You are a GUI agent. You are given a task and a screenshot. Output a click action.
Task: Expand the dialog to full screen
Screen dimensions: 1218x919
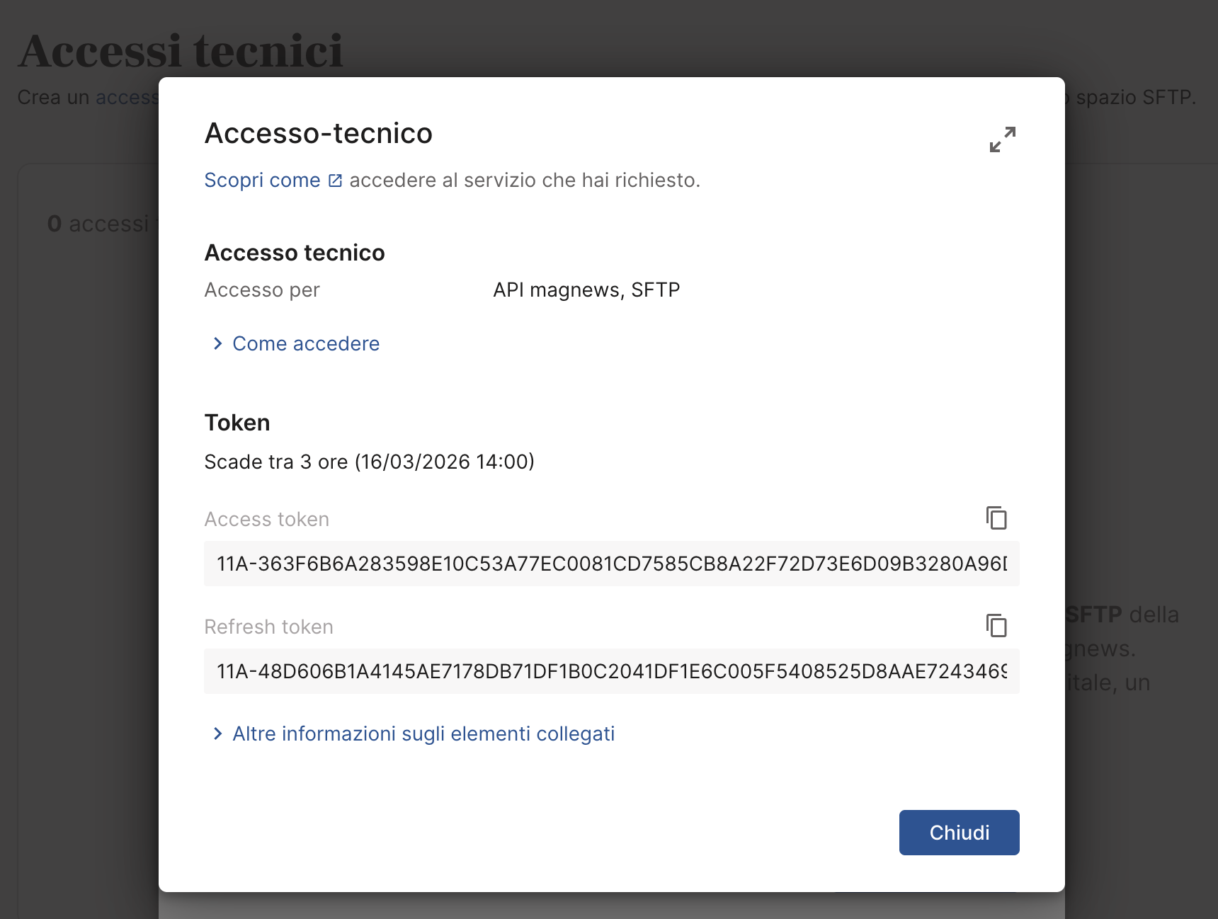pos(1002,139)
